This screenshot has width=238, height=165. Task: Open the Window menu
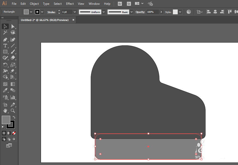(94, 4)
